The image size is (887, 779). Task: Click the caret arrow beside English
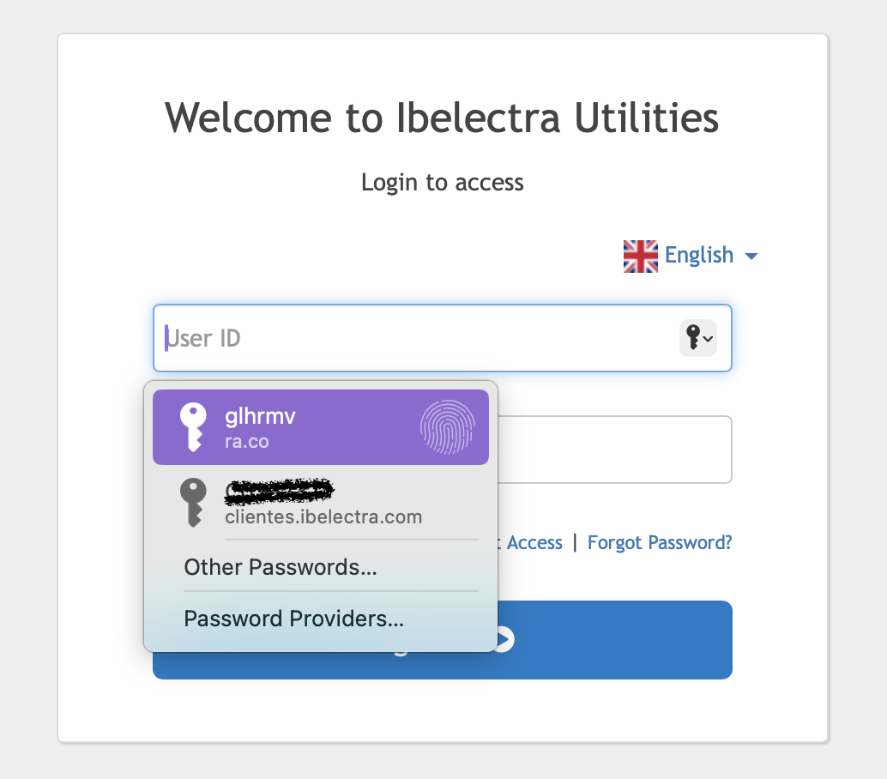coord(751,257)
